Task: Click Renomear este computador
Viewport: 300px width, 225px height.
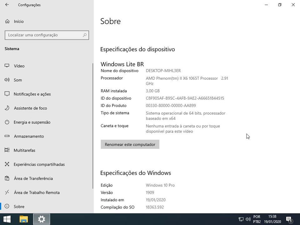Action: click(130, 144)
